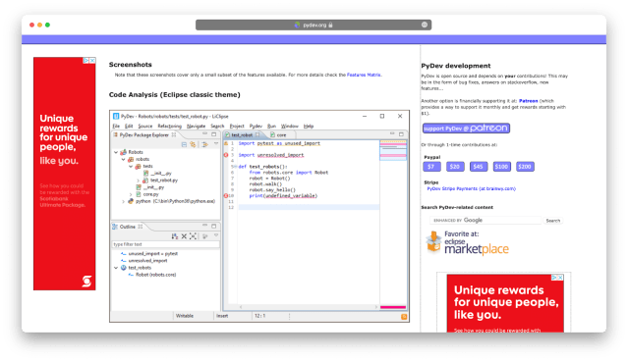Screen dimensions: 628x361
Task: Maximize the PyDev Package Explorer panel
Action: click(x=214, y=134)
